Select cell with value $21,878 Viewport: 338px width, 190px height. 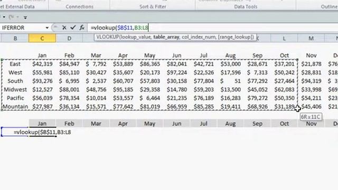(311, 64)
